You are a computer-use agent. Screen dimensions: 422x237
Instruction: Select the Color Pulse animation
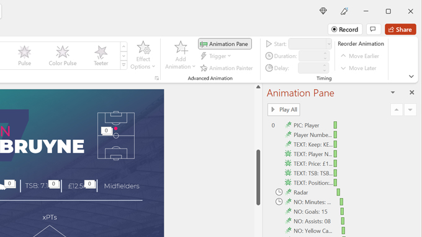coord(63,56)
